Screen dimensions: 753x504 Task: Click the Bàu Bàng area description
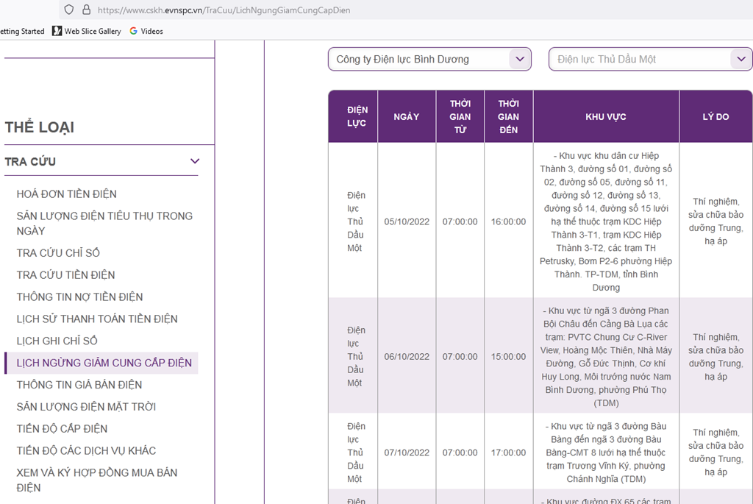(606, 452)
